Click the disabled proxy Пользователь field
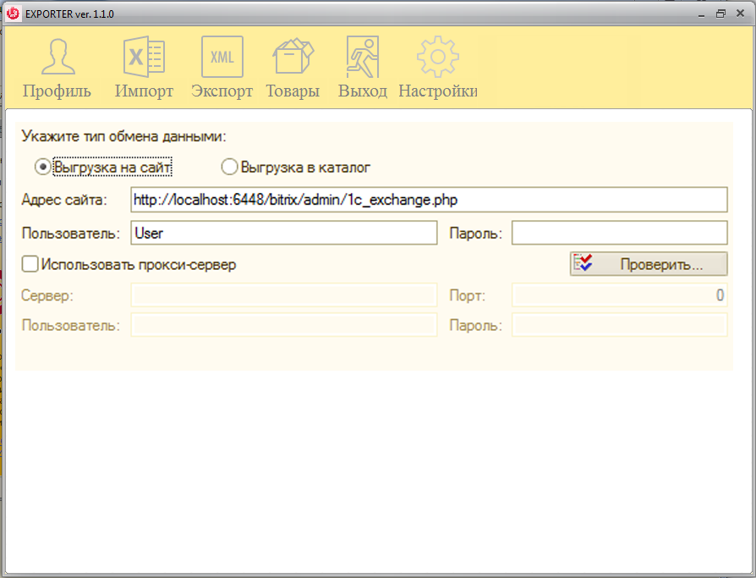Viewport: 756px width, 578px height. pos(284,325)
